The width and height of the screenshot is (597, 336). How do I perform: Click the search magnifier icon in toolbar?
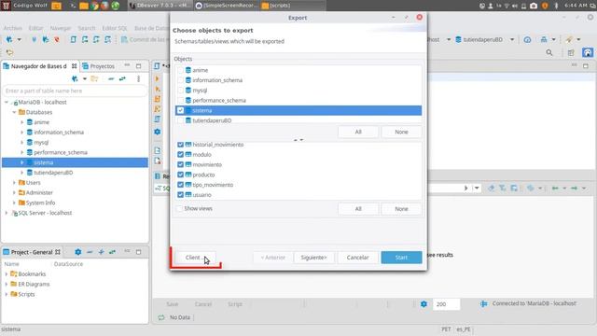pos(549,52)
